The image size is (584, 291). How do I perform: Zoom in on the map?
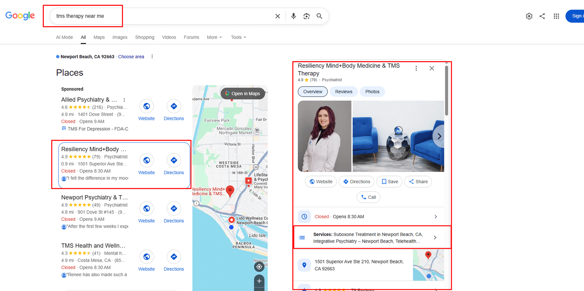click(259, 281)
